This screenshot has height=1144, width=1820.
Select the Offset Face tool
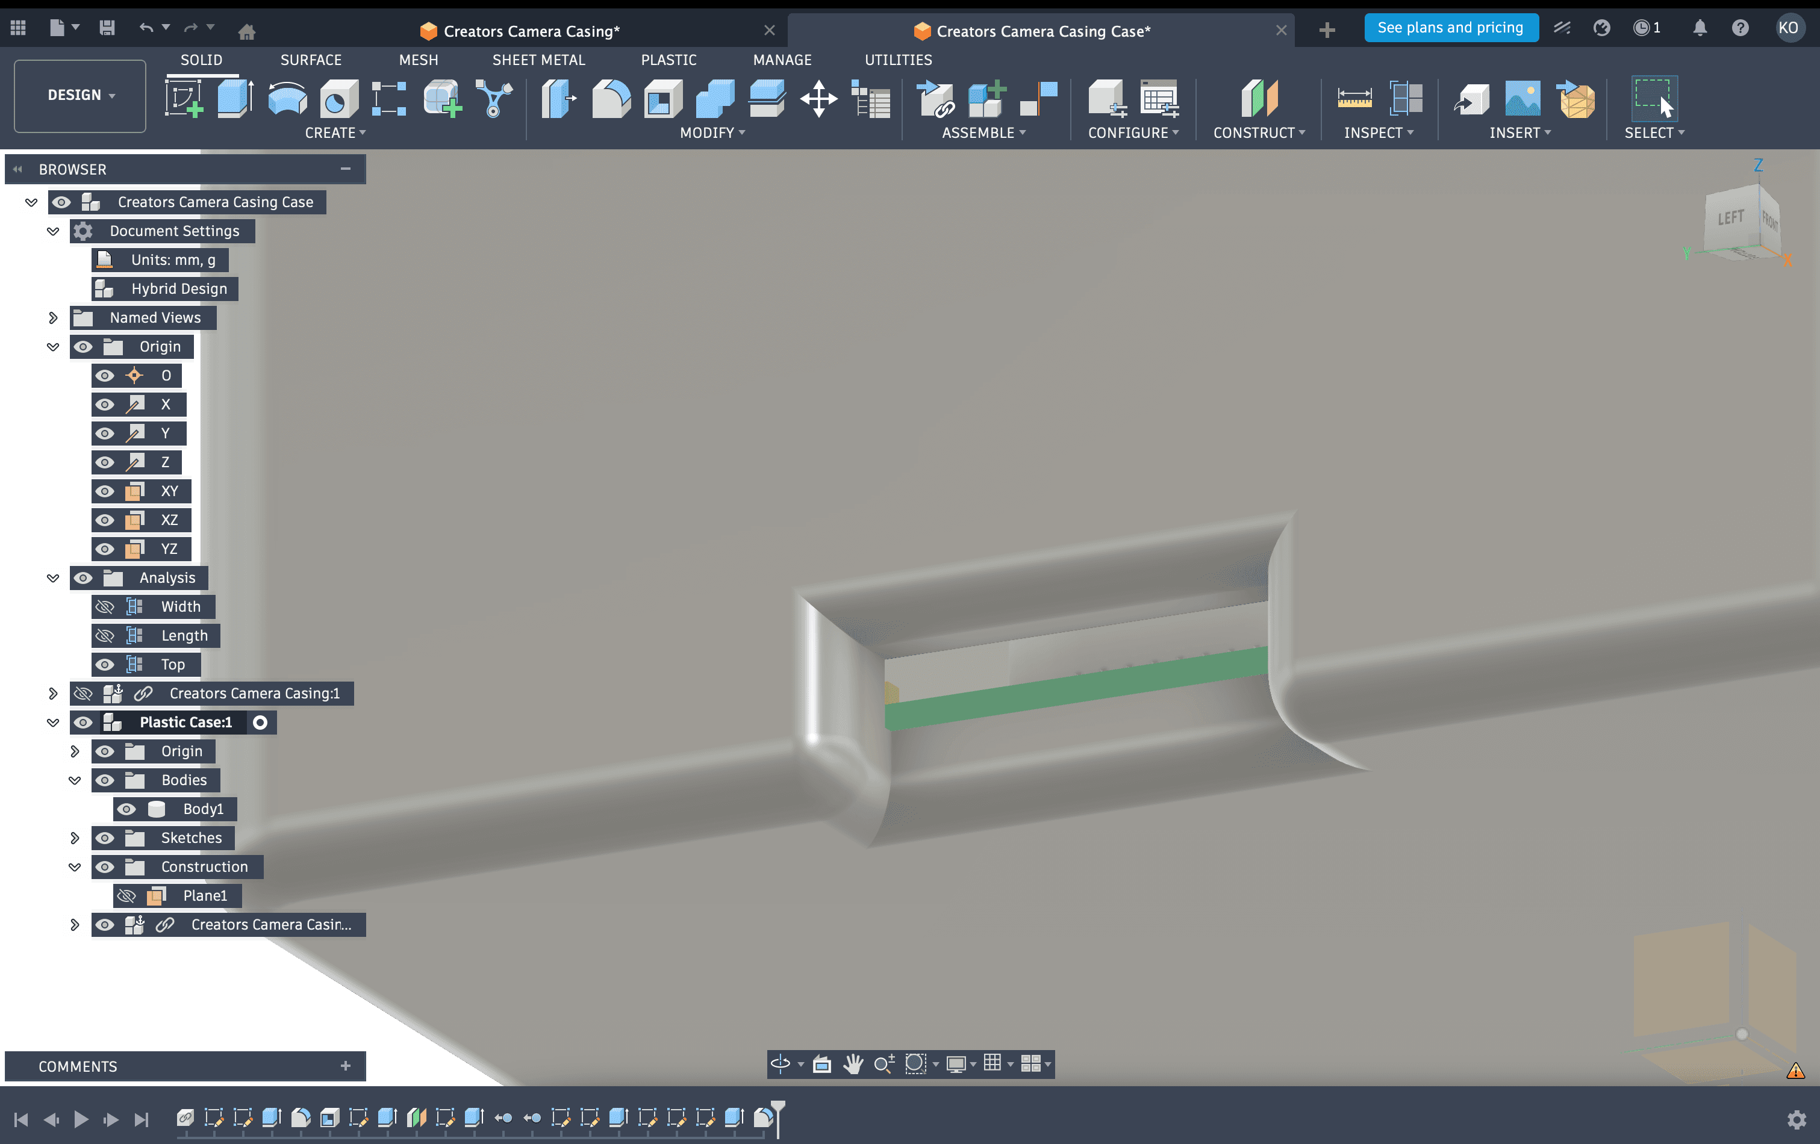(x=767, y=99)
